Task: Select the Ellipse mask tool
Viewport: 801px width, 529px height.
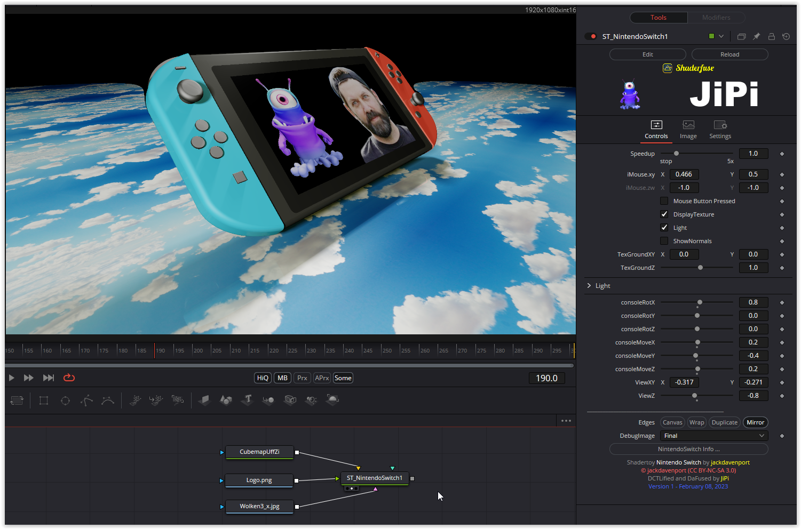Action: click(x=65, y=400)
